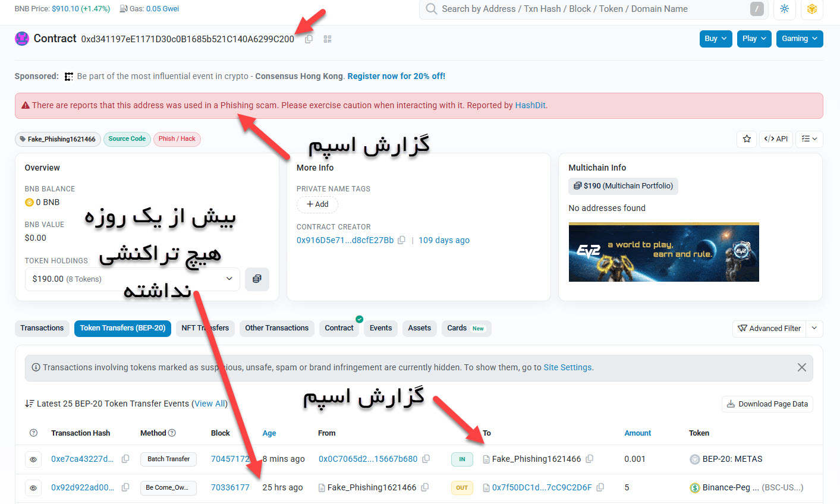Switch to the Contract tab
Viewport: 840px width, 504px height.
point(339,327)
